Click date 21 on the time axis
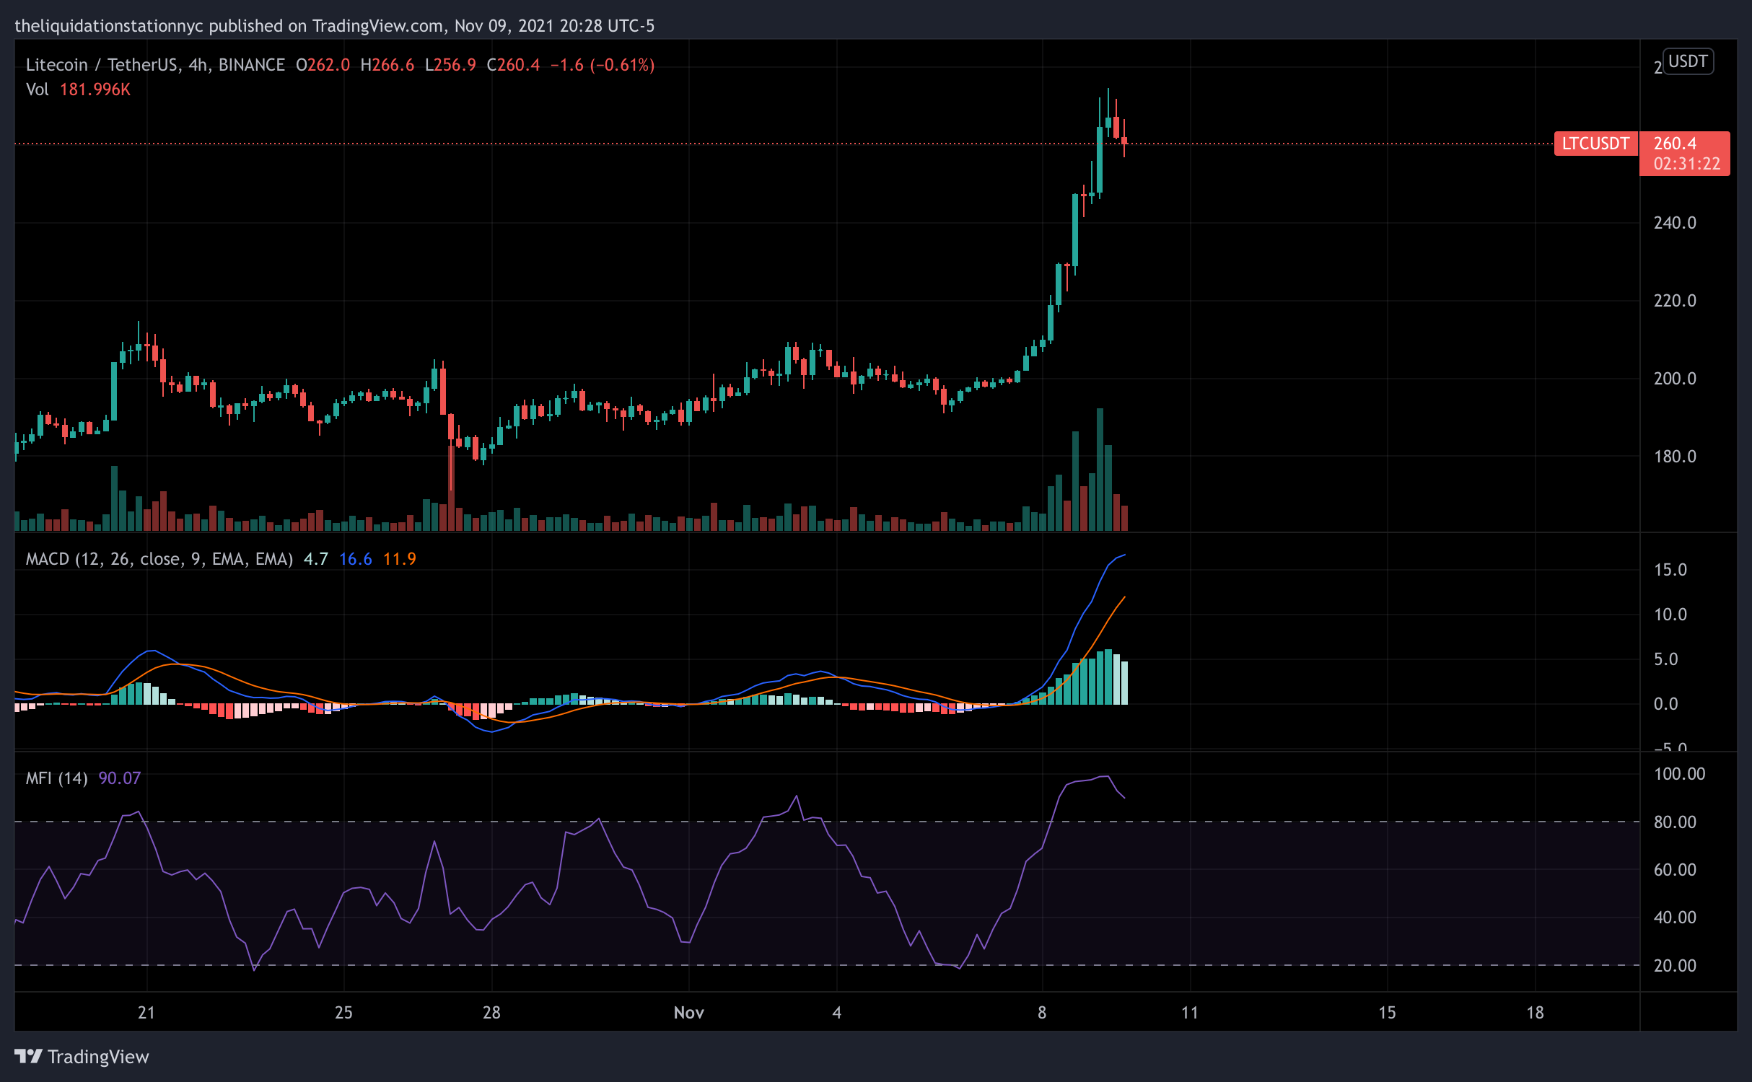 coord(146,1013)
